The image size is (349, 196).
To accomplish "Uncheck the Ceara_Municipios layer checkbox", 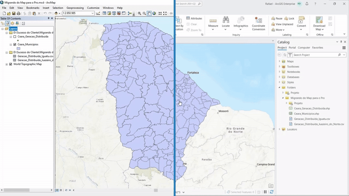I will pyautogui.click(x=15, y=44).
